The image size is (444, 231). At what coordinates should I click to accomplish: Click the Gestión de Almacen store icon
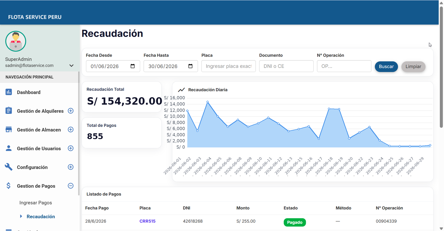tap(9, 129)
